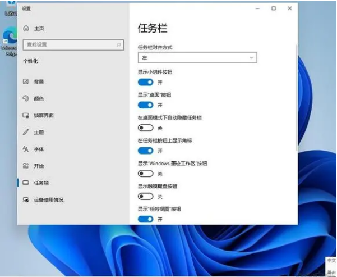Click the Find a setting (查找设置) search field
Viewport: 337px width, 277px height.
73,44
